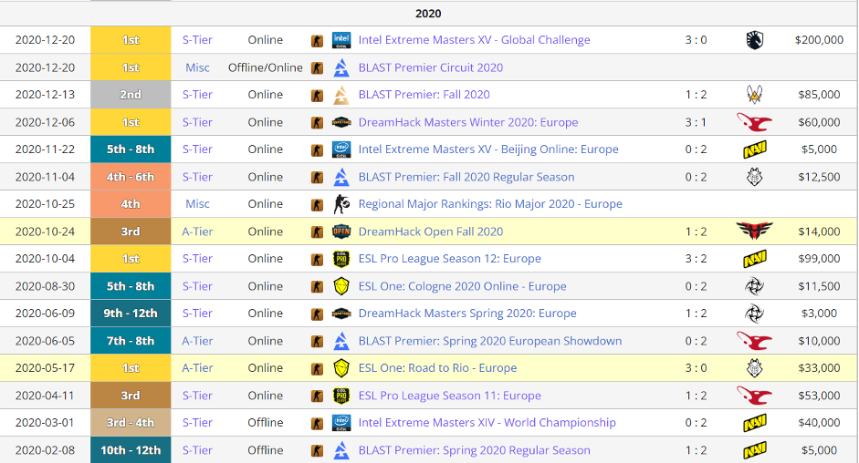Viewport: 859px width, 463px height.
Task: Open BLAST Premier: Fall 2020 tournament link
Action: tap(424, 95)
